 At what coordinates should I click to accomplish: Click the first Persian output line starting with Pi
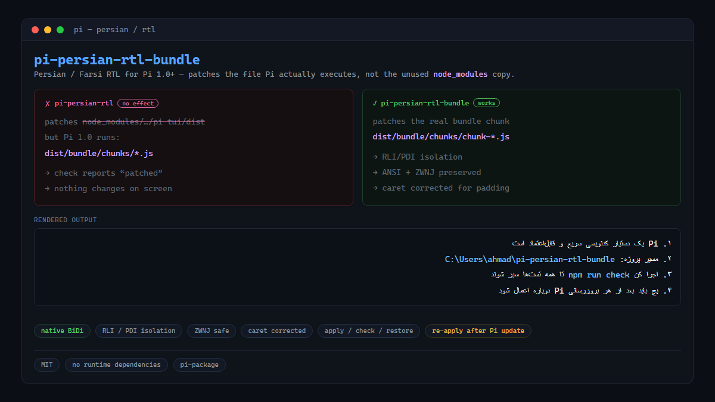click(592, 243)
